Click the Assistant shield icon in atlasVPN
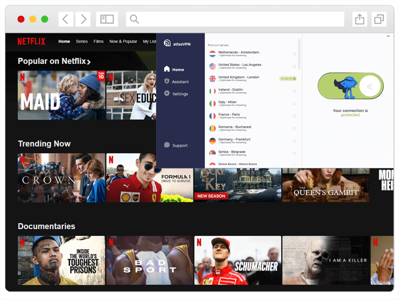Image resolution: width=399 pixels, height=300 pixels. tap(167, 81)
